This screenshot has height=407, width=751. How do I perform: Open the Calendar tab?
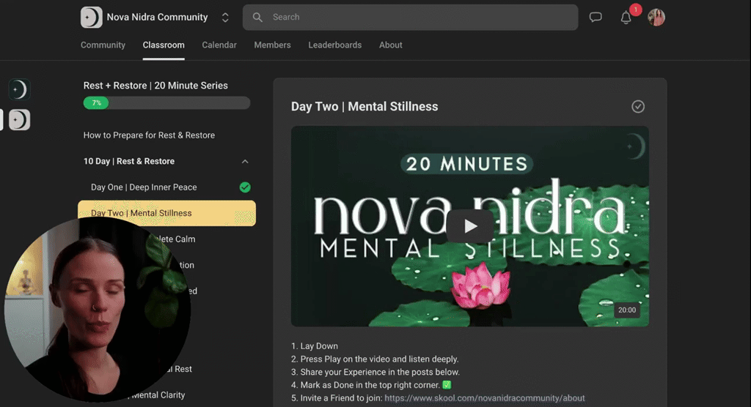tap(219, 45)
